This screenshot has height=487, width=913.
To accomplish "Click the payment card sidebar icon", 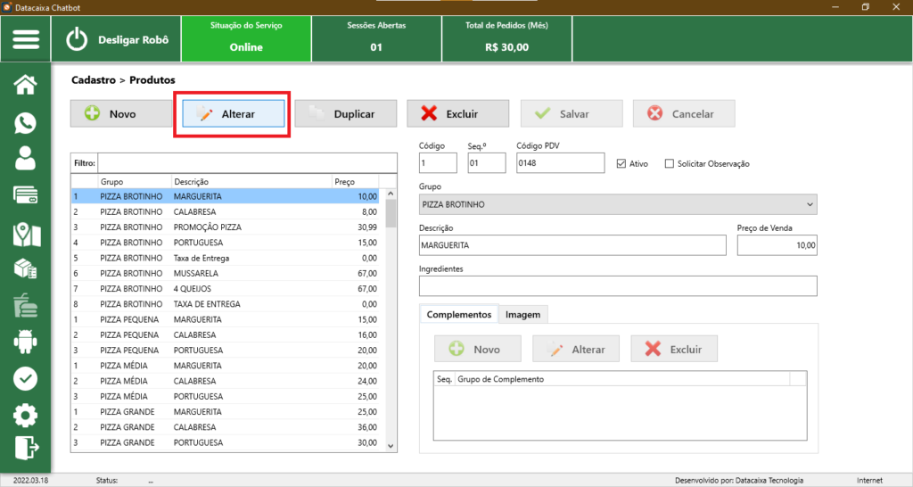I will [26, 196].
